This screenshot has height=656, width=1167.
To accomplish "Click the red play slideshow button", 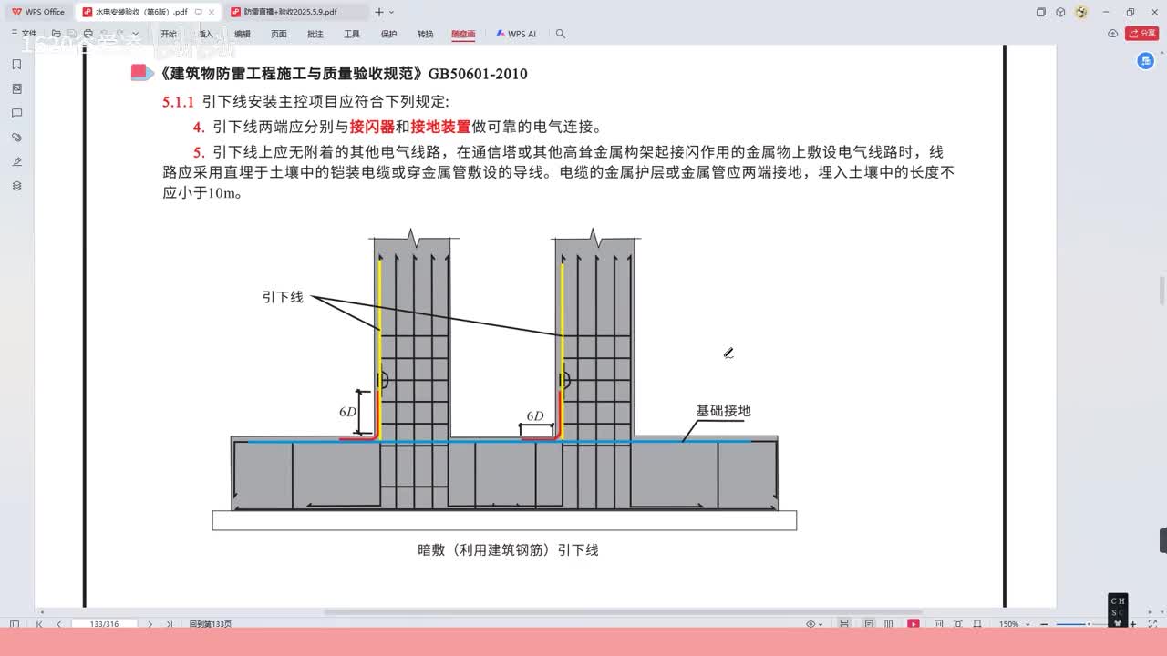I will (x=914, y=624).
